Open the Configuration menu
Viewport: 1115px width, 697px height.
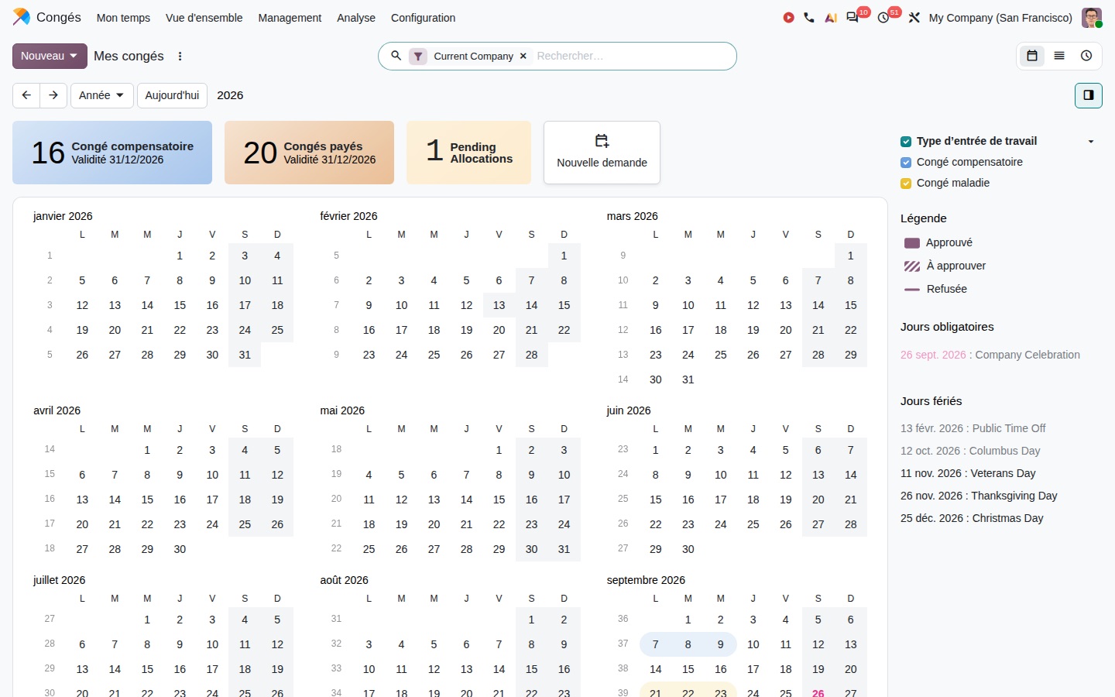click(423, 18)
